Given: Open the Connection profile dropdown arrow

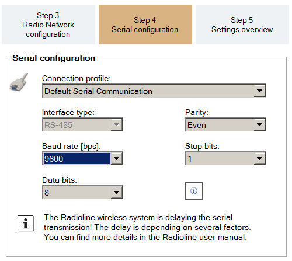Looking at the screenshot, I should (259, 91).
